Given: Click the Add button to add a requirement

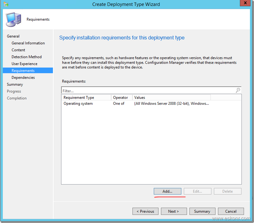Looking at the screenshot, I should coord(167,191).
